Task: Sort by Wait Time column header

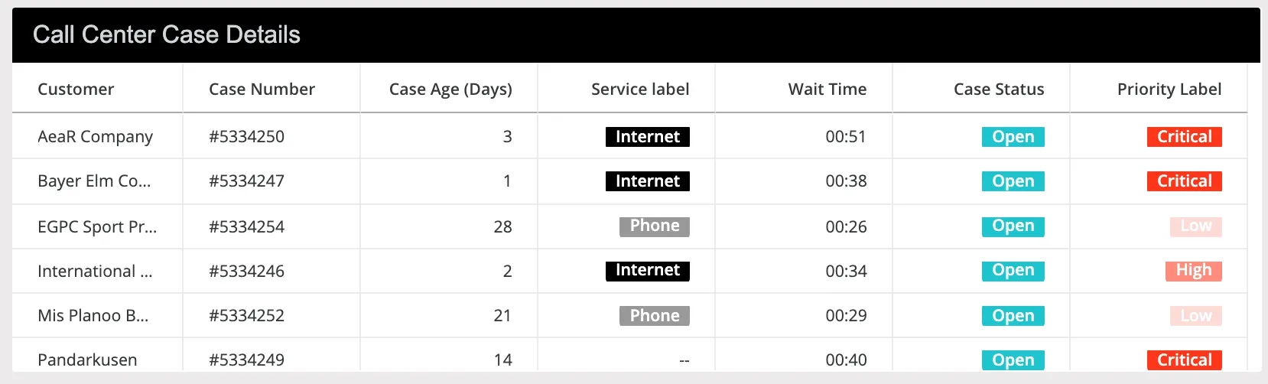Action: [x=827, y=89]
